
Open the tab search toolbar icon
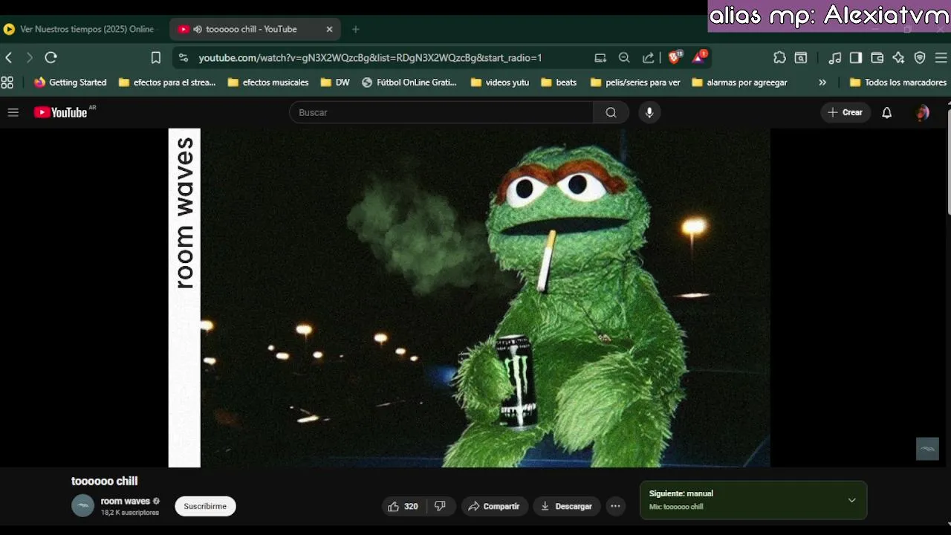[x=801, y=57]
